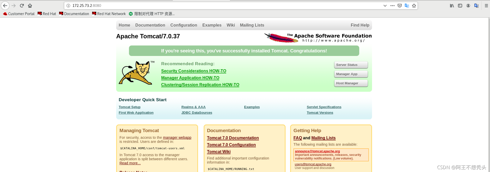Select Home in Tomcat navigation bar

[x=124, y=25]
